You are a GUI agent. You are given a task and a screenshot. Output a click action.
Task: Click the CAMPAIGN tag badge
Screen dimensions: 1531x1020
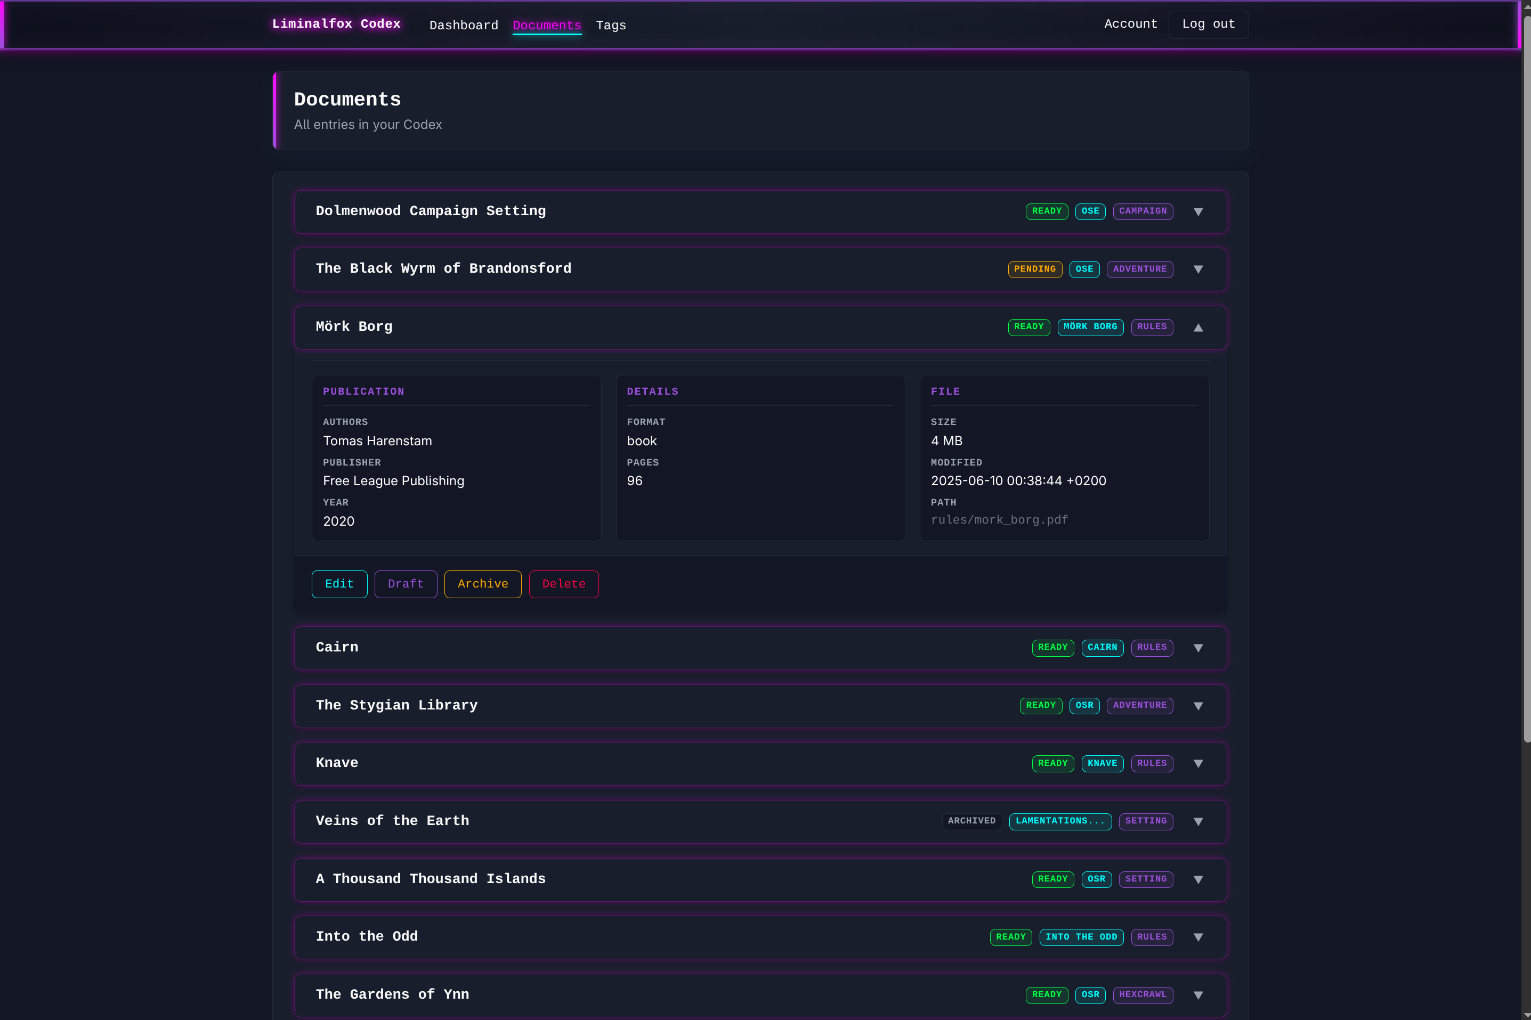[1143, 211]
